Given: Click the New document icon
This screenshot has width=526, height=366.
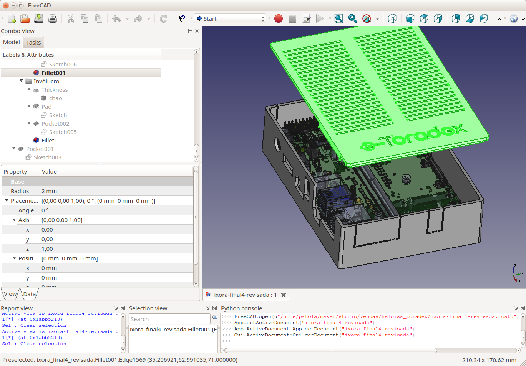Looking at the screenshot, I should (12, 18).
